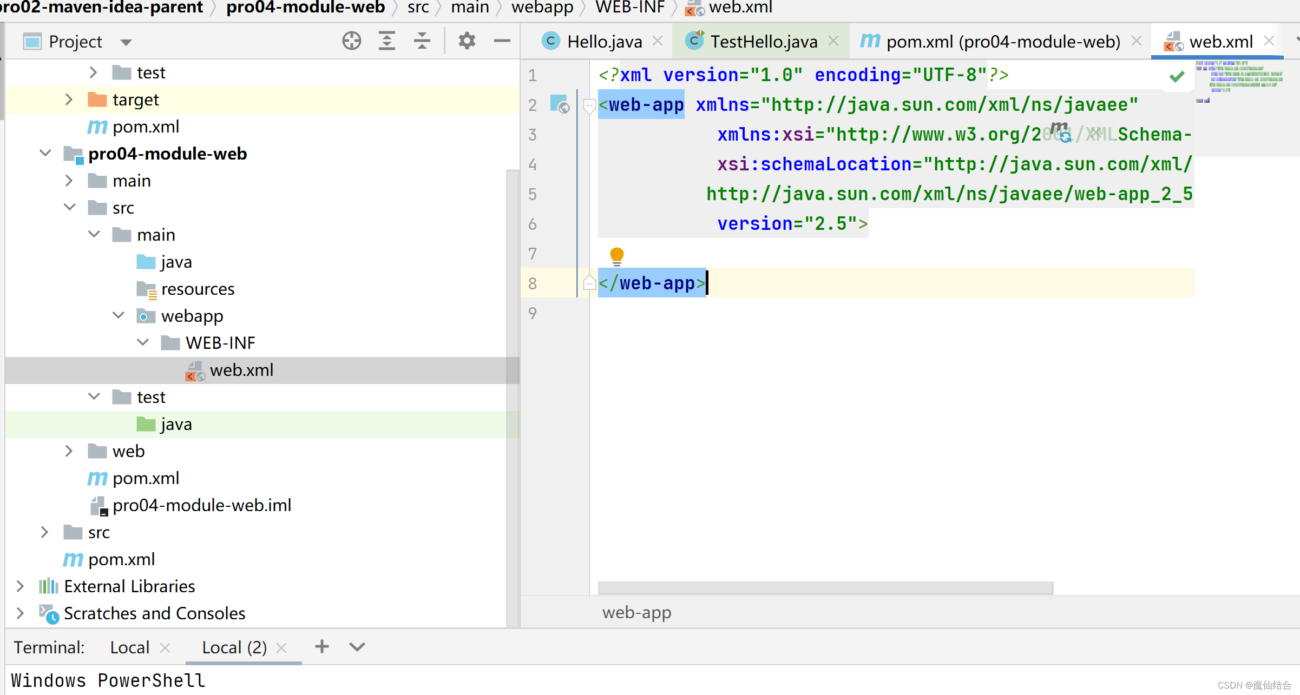Viewport: 1300px width, 695px height.
Task: Switch to the Hello.java tab
Action: click(605, 41)
